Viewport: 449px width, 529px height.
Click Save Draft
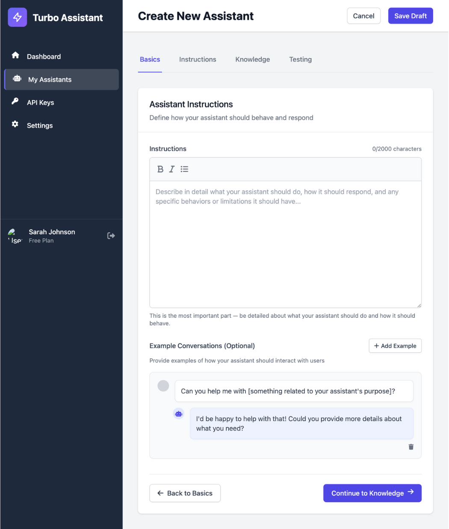coord(410,16)
